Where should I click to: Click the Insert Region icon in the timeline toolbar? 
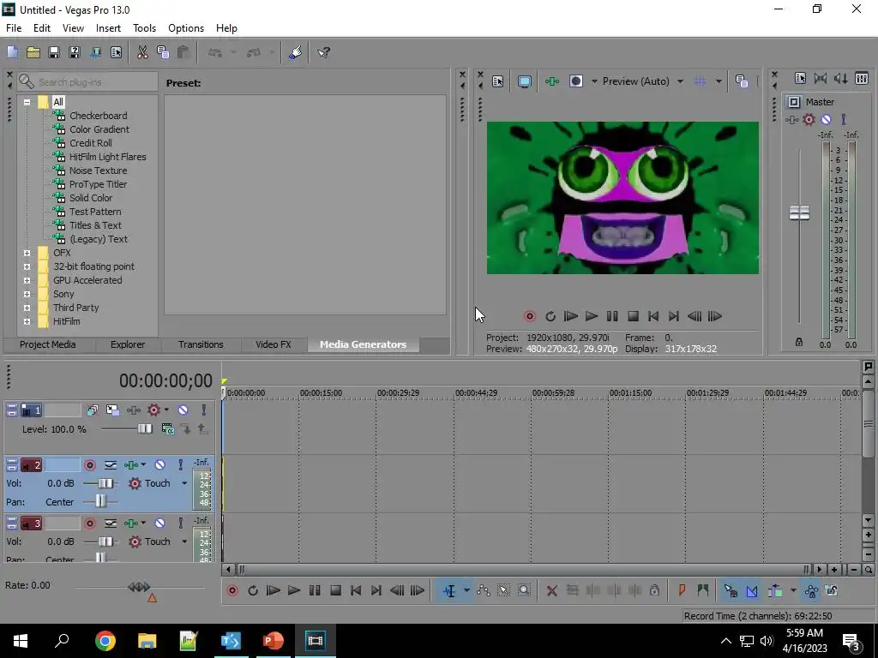[703, 590]
